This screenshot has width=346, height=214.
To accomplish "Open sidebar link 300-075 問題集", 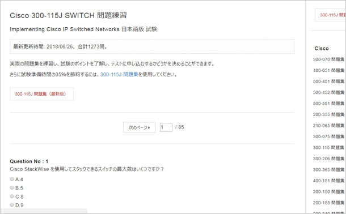I will click(x=328, y=136).
